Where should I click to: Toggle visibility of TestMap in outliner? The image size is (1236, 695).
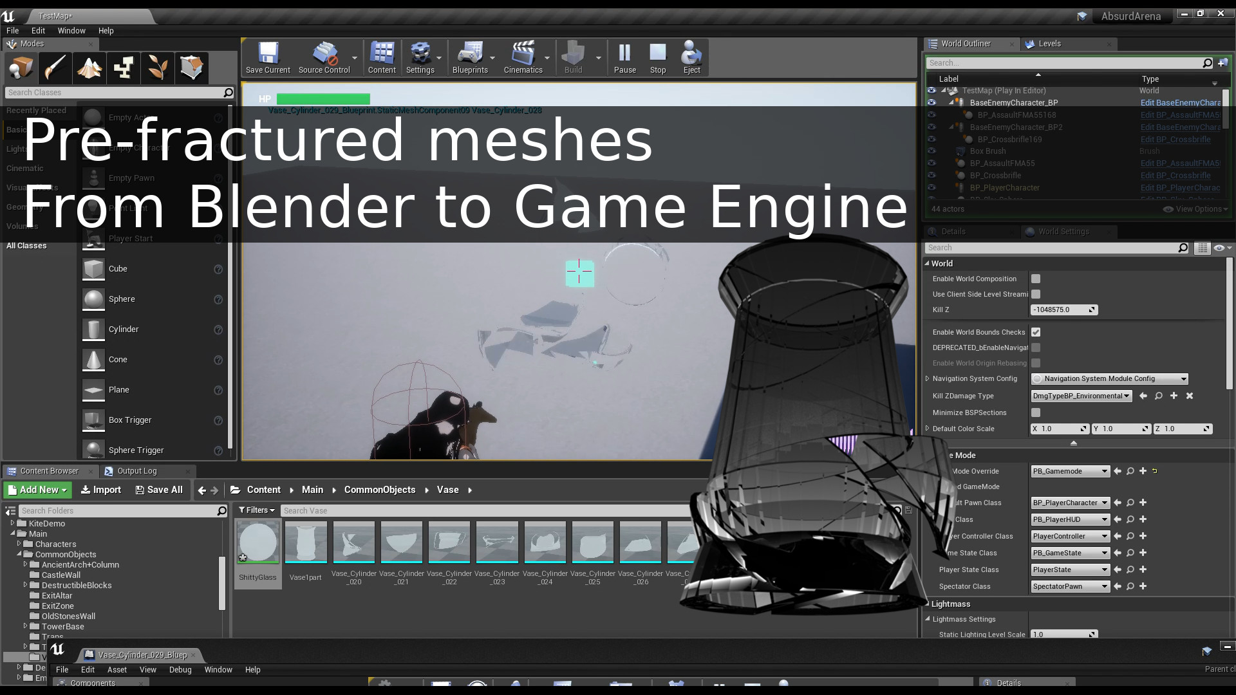(932, 91)
